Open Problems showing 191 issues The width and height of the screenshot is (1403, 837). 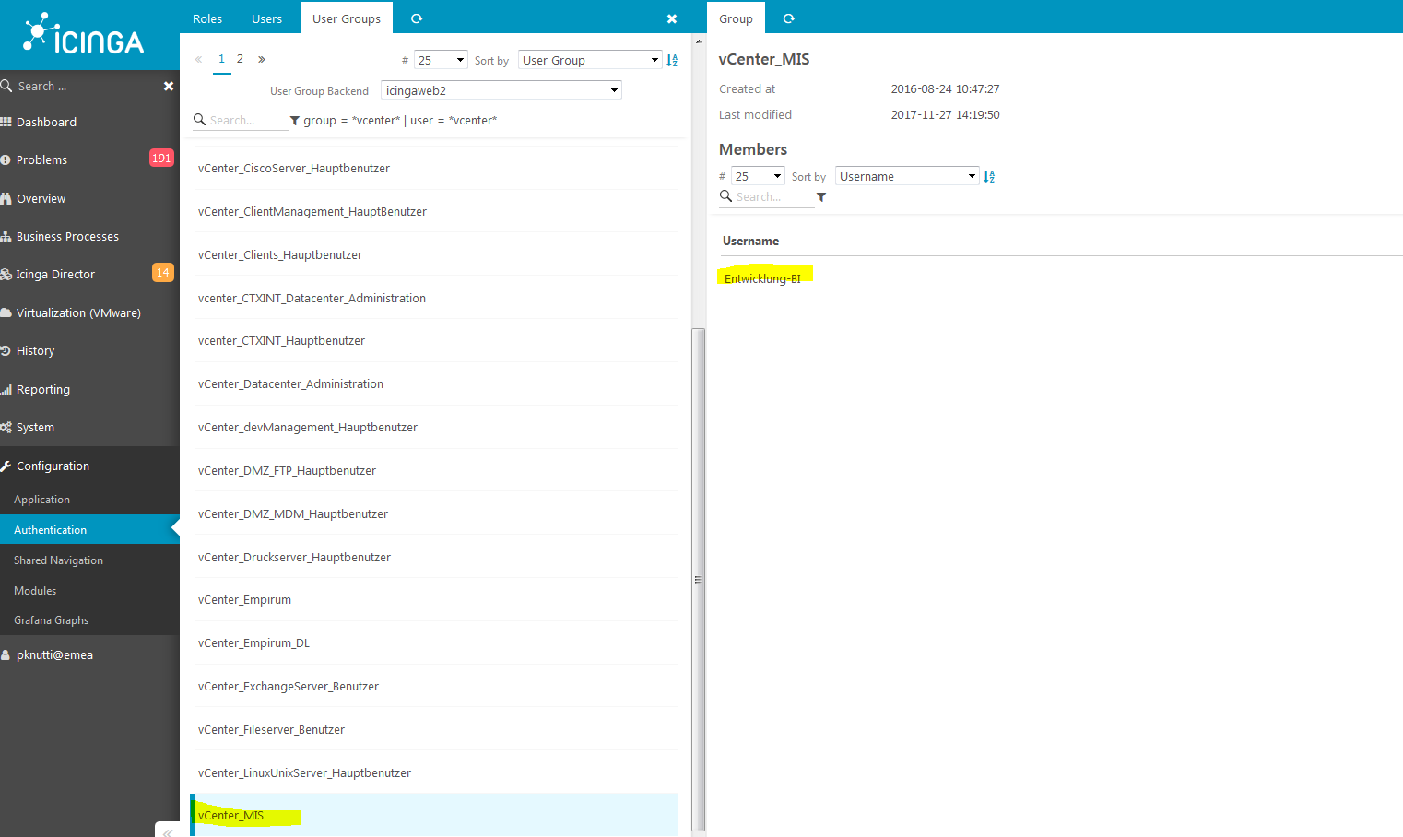41,159
